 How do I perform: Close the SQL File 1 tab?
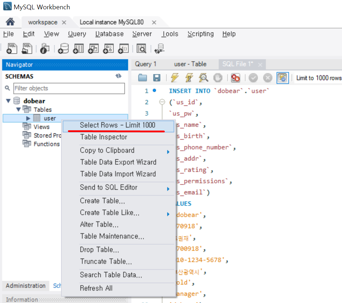(260, 65)
